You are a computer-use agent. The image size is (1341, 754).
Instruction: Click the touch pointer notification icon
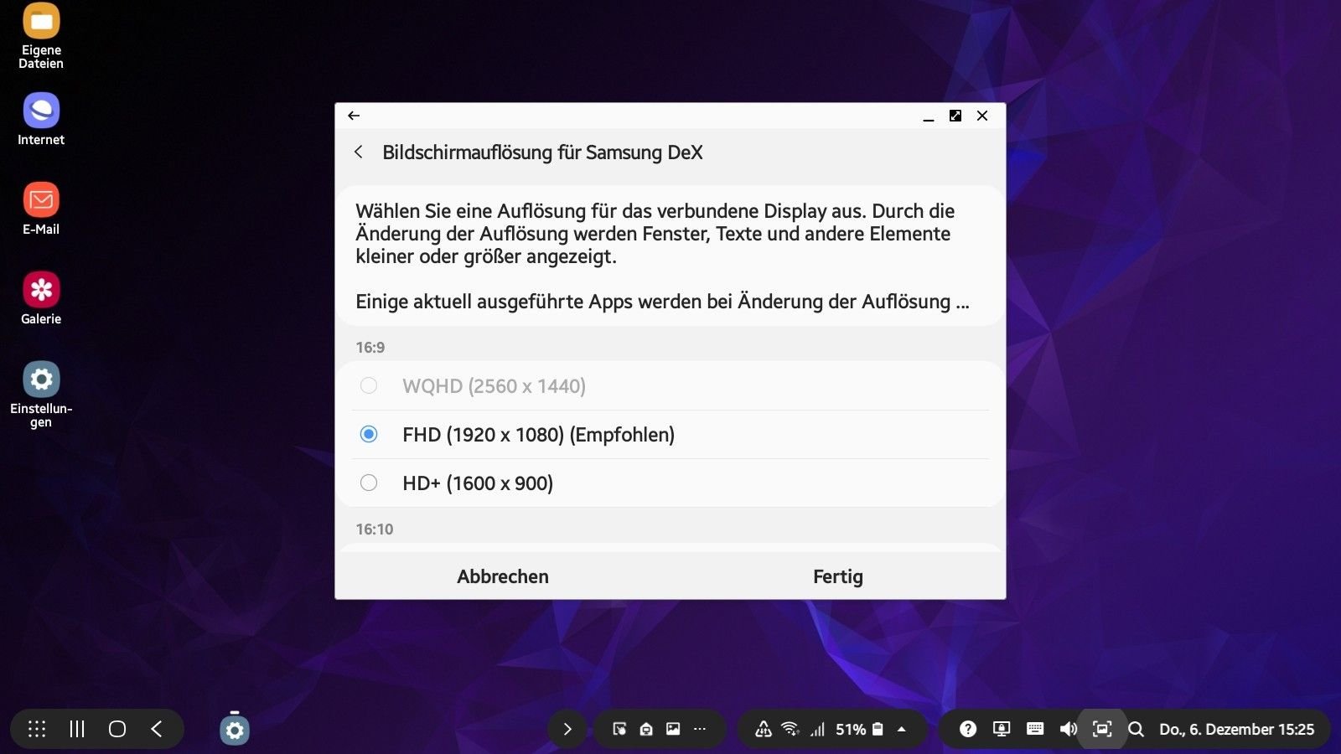[619, 729]
